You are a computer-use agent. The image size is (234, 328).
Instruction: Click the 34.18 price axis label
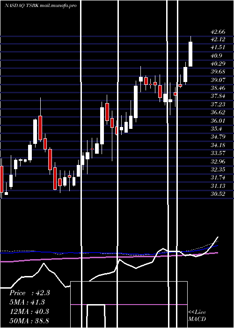(218, 145)
